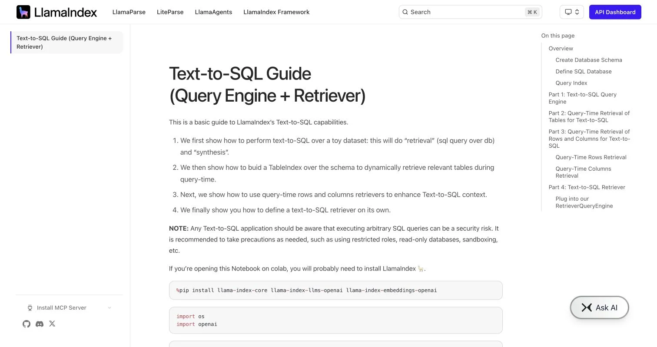
Task: Click the Text-to-SQL Guide page heading
Action: point(267,85)
